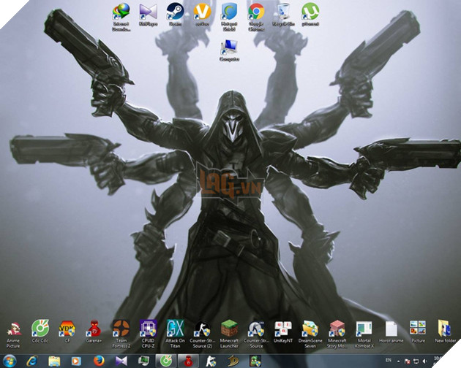Open the CPUID CPU-Z shortcut
The height and width of the screenshot is (368, 461).
tap(148, 334)
